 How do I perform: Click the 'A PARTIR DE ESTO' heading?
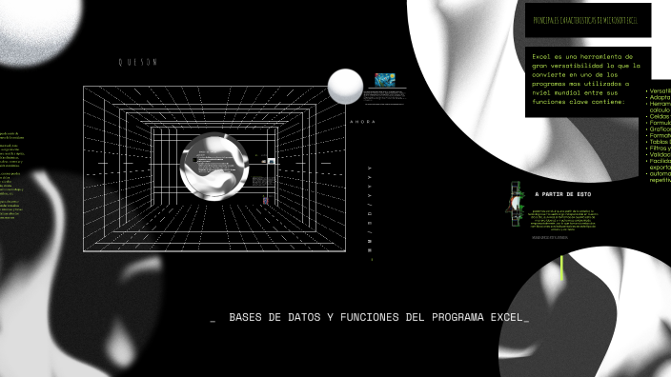pyautogui.click(x=562, y=194)
